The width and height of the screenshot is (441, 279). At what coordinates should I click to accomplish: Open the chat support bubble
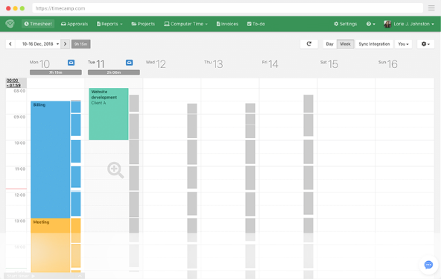click(x=428, y=265)
